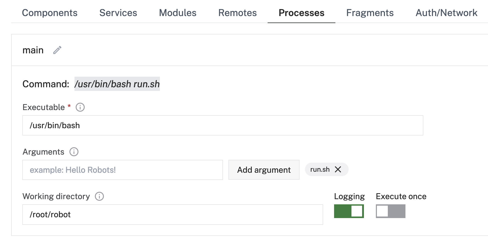The image size is (488, 245).
Task: Disable the Logging toggle
Action: click(x=349, y=211)
